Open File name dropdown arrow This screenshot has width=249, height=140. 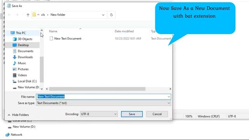pos(169,97)
